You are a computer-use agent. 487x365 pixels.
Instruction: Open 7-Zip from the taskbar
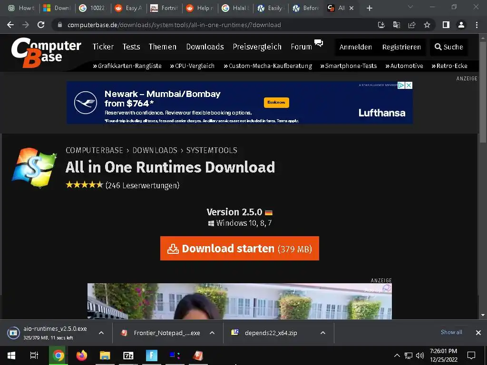pos(128,355)
